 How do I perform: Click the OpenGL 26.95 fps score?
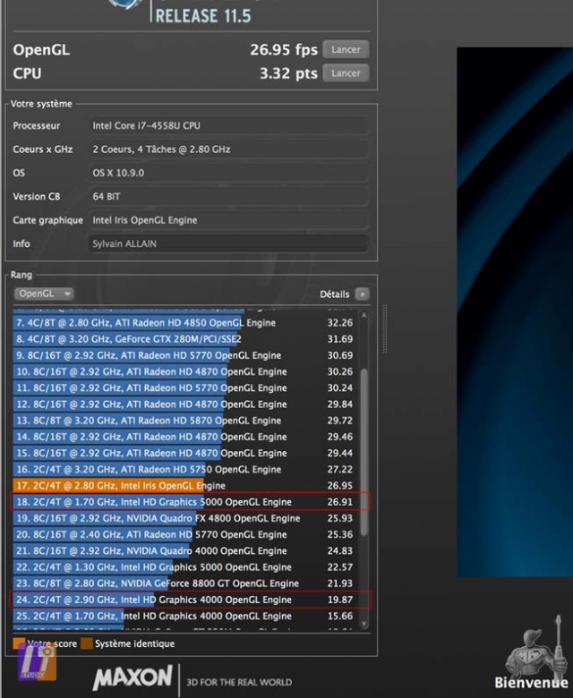point(284,49)
